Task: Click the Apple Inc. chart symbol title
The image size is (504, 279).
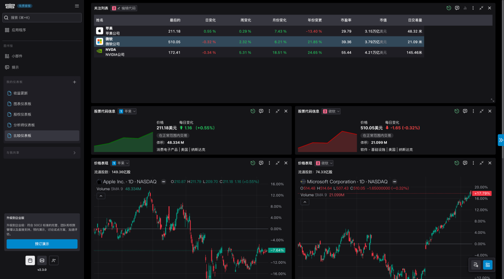Action: 130,181
